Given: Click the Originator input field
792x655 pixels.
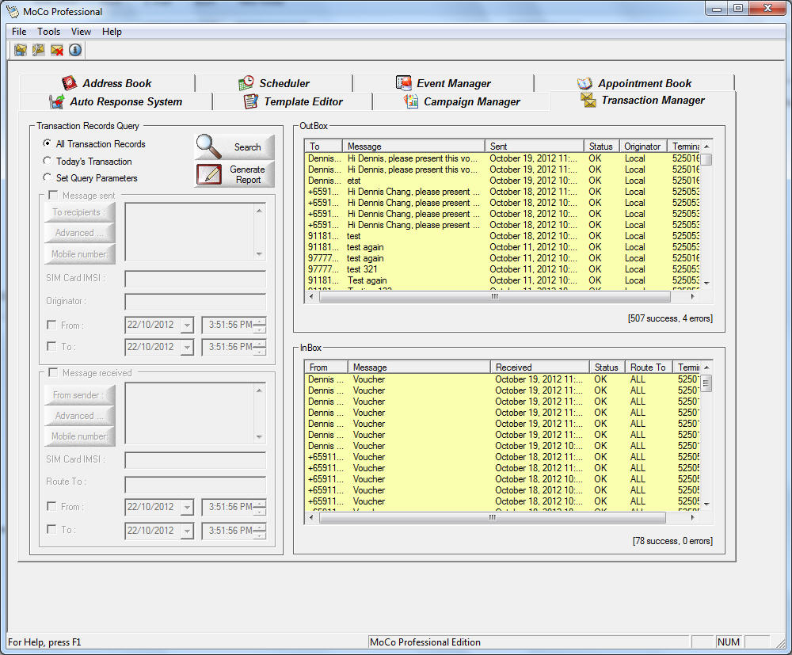Looking at the screenshot, I should [195, 302].
